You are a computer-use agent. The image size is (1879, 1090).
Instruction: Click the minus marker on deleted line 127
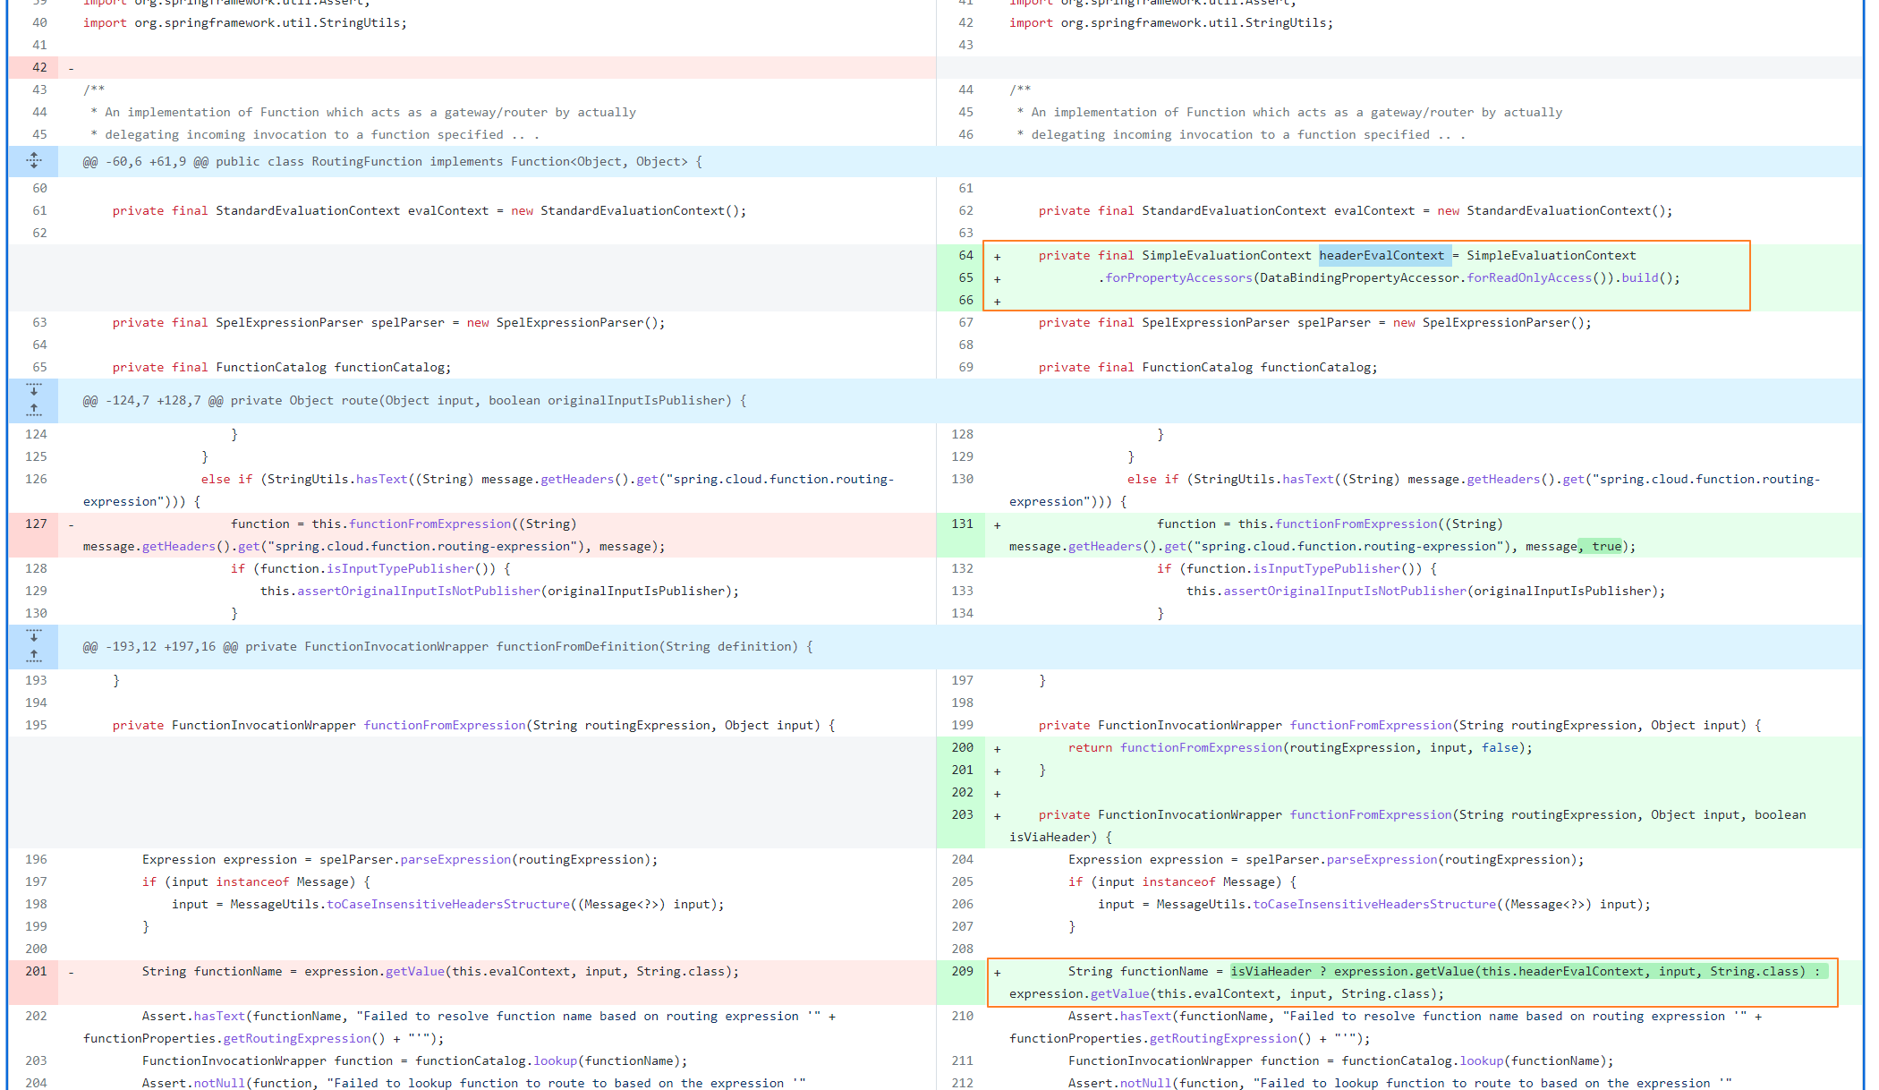point(71,524)
